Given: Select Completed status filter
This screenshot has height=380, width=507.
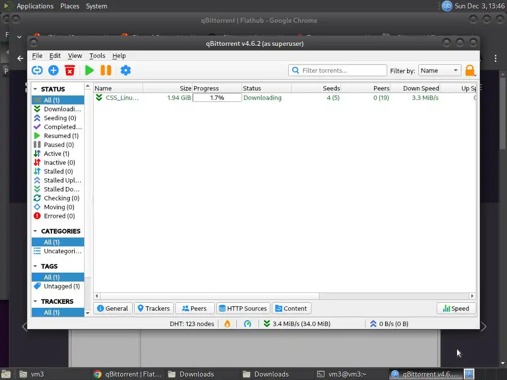Looking at the screenshot, I should pos(58,127).
